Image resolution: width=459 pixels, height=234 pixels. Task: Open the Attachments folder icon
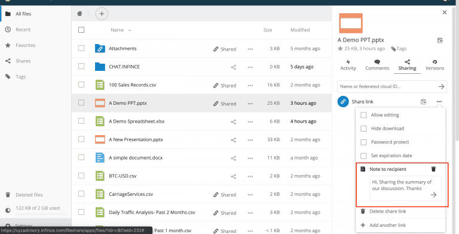[100, 48]
